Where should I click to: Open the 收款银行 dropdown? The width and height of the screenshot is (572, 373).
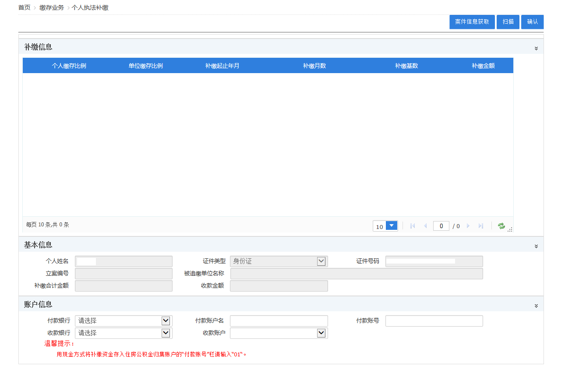click(166, 333)
